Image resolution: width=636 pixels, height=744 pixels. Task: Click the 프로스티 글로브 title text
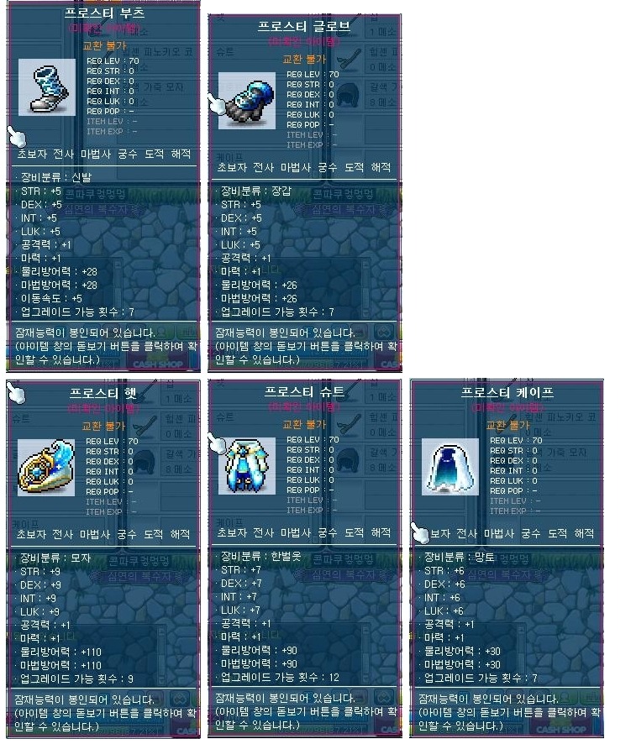(x=304, y=26)
